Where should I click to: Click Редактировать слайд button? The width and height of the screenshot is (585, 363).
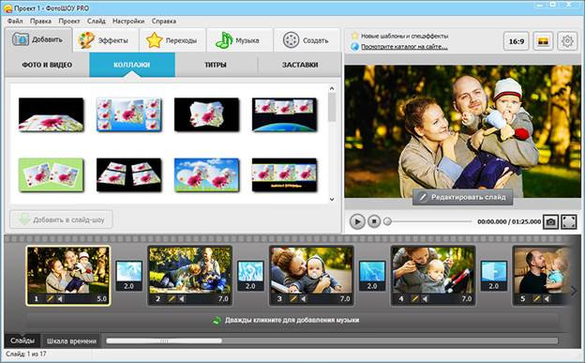click(x=462, y=197)
